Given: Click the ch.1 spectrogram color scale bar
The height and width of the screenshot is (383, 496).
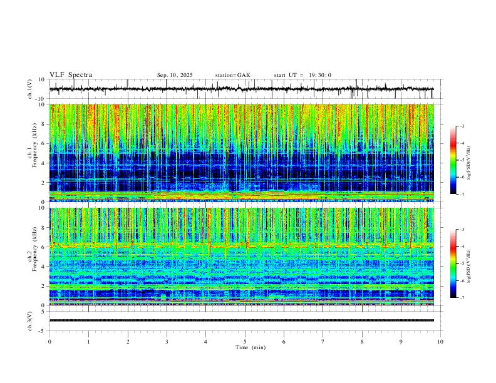Looking at the screenshot, I should (453, 160).
